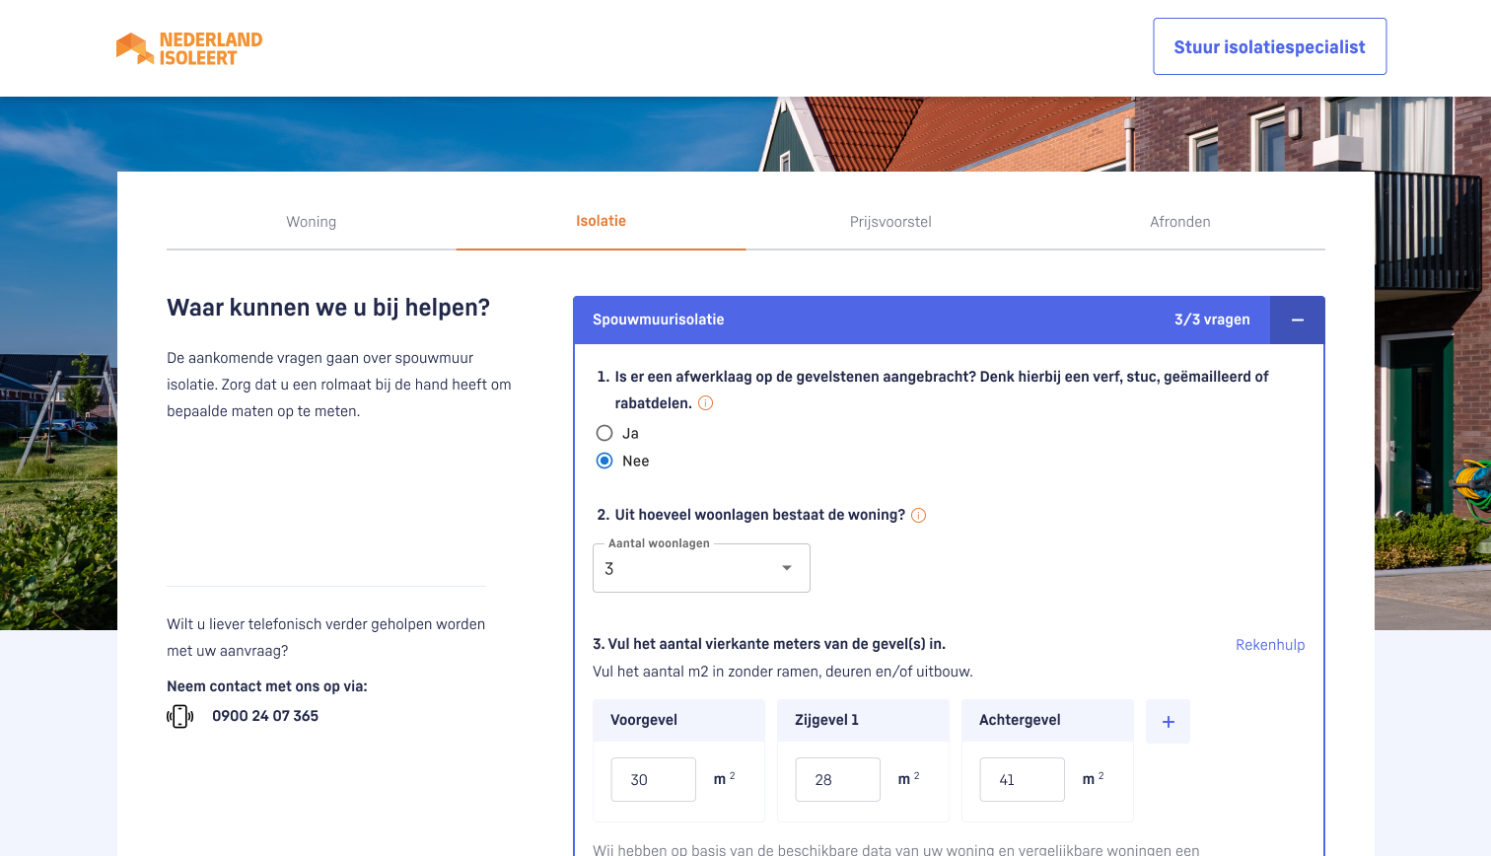Click the Voorgevel square meters field
Screen dimensions: 1491x856
pyautogui.click(x=653, y=779)
